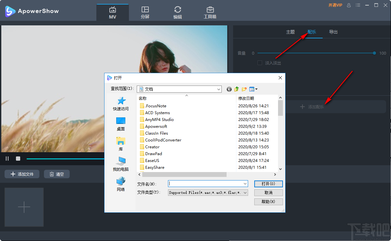Click the 添加文件 button
This screenshot has height=241, width=391.
(x=22, y=174)
